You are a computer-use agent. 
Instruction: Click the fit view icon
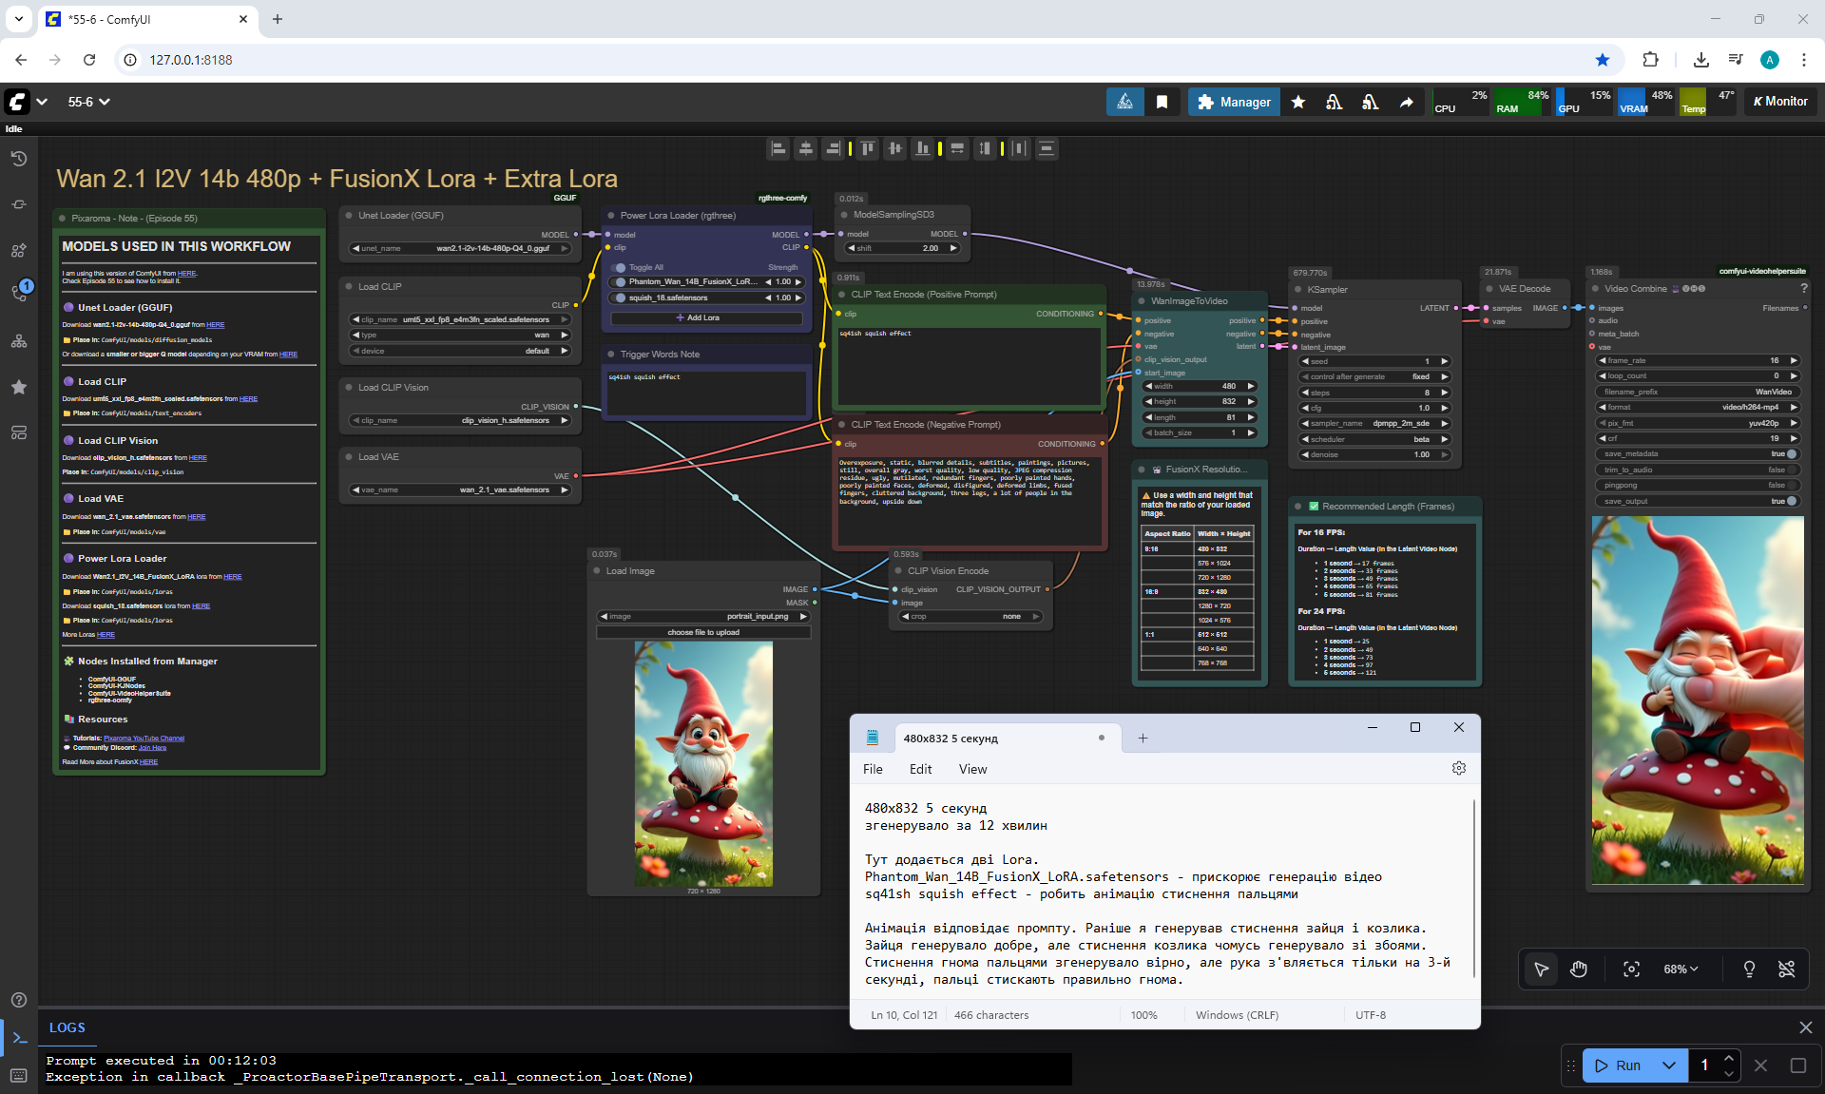coord(1631,969)
